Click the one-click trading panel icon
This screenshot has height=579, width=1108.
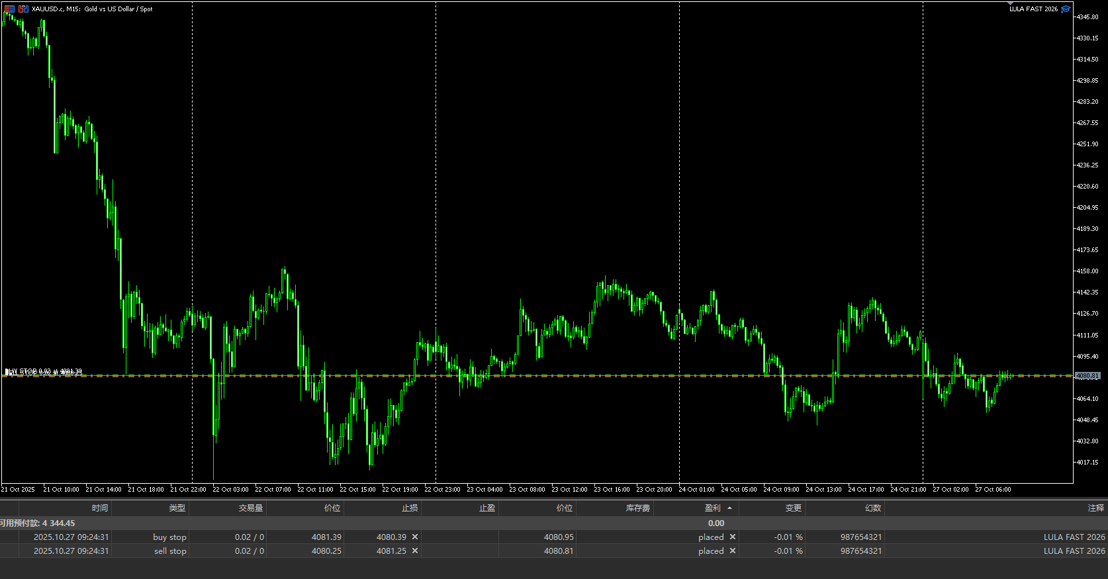(x=9, y=9)
